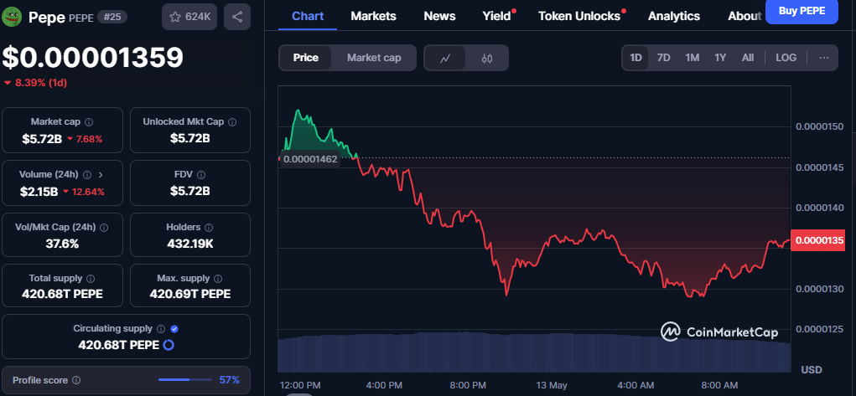Expand Volume (24h) details chevron
This screenshot has width=856, height=396.
tap(100, 174)
